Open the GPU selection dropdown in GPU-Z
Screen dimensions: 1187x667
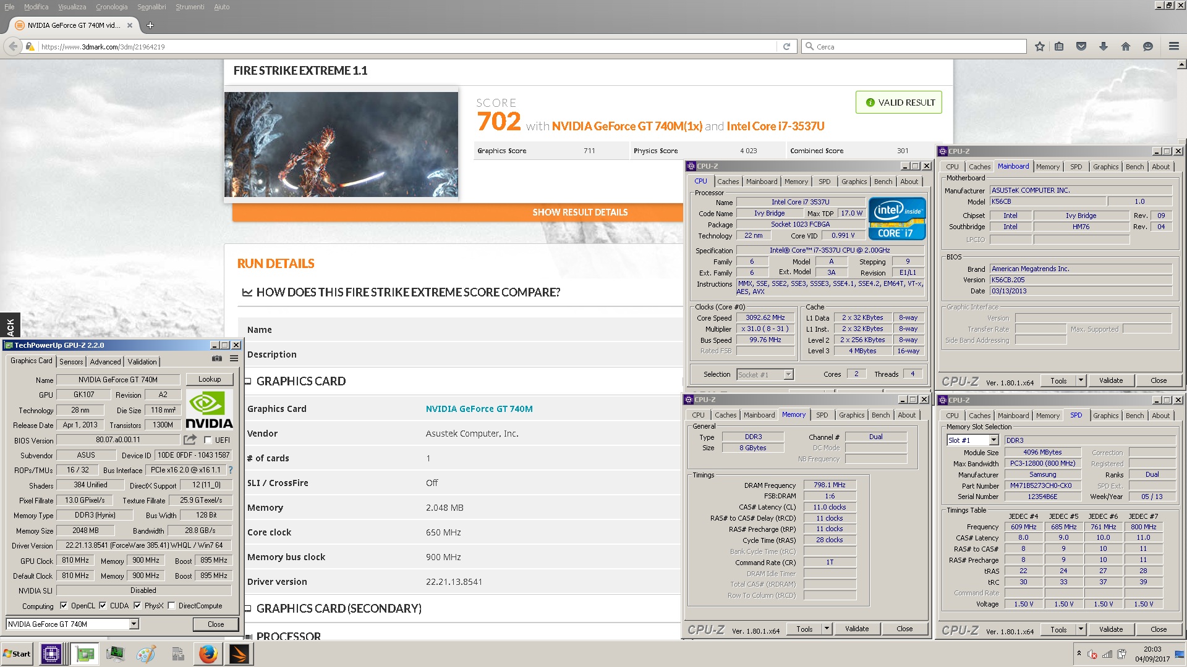[x=134, y=624]
